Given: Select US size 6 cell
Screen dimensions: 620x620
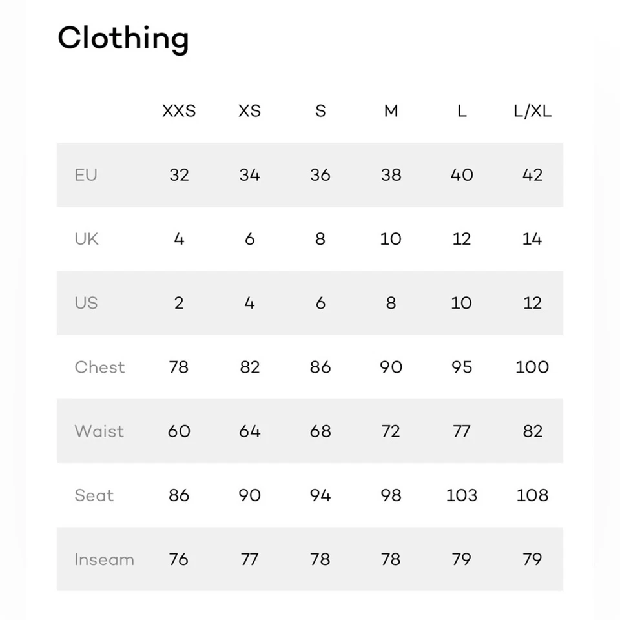Looking at the screenshot, I should (320, 303).
